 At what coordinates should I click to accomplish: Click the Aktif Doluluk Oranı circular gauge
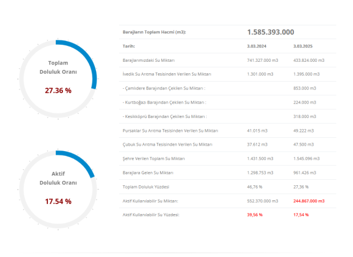(58, 188)
